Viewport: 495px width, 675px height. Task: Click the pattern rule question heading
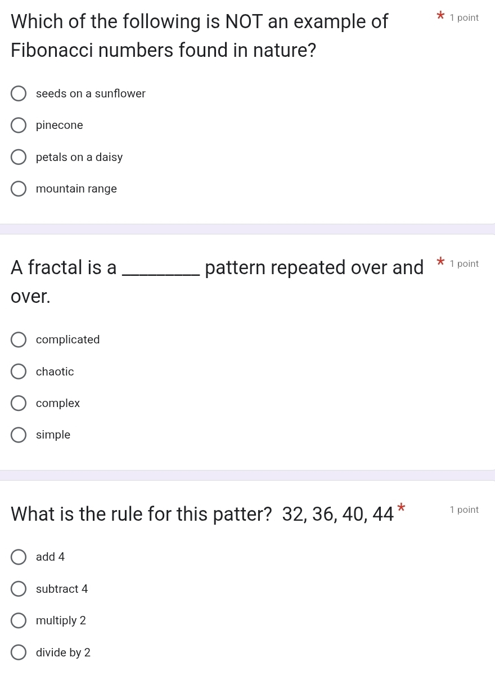(x=202, y=514)
